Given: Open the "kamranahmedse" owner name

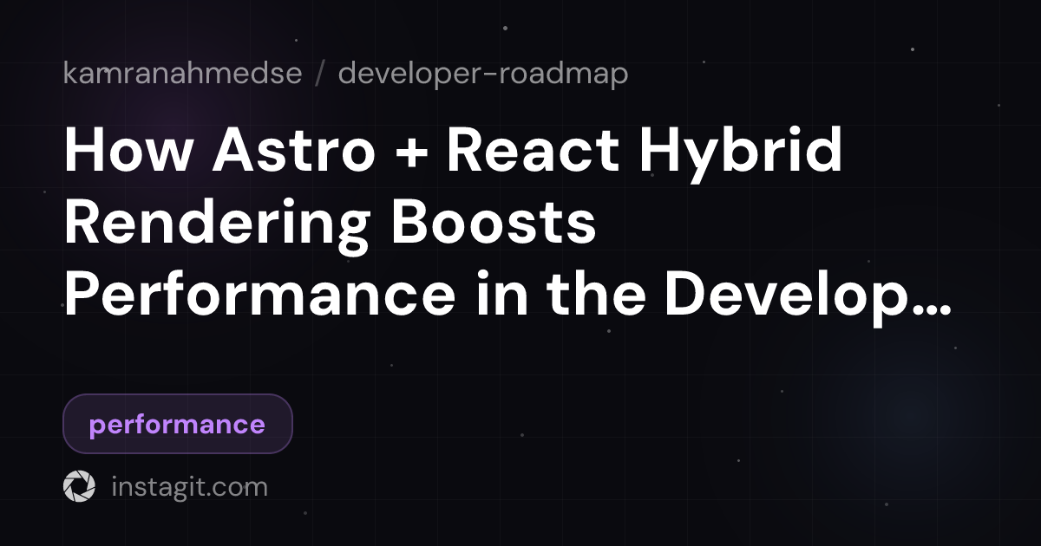Looking at the screenshot, I should pyautogui.click(x=183, y=74).
